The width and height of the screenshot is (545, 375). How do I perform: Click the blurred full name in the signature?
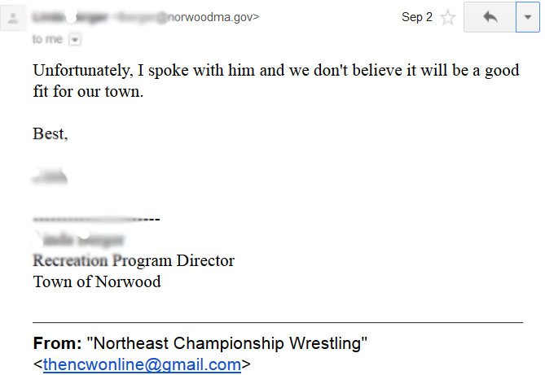coord(79,240)
